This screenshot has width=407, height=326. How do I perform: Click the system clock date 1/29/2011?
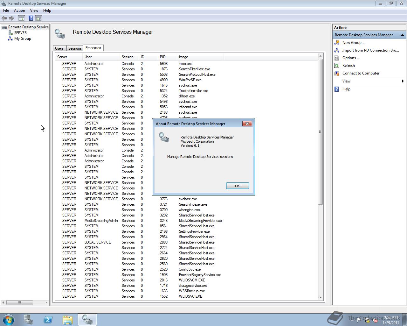tap(391, 322)
